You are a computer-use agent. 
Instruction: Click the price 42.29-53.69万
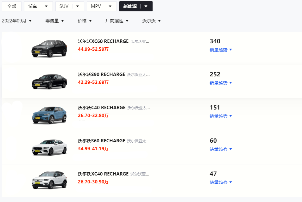pos(93,82)
